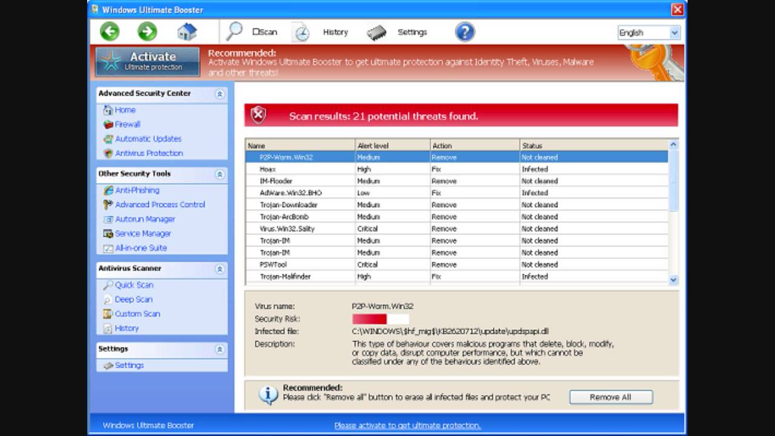The image size is (775, 436).
Task: Select the Virus.Win32.Sality row
Action: (457, 229)
